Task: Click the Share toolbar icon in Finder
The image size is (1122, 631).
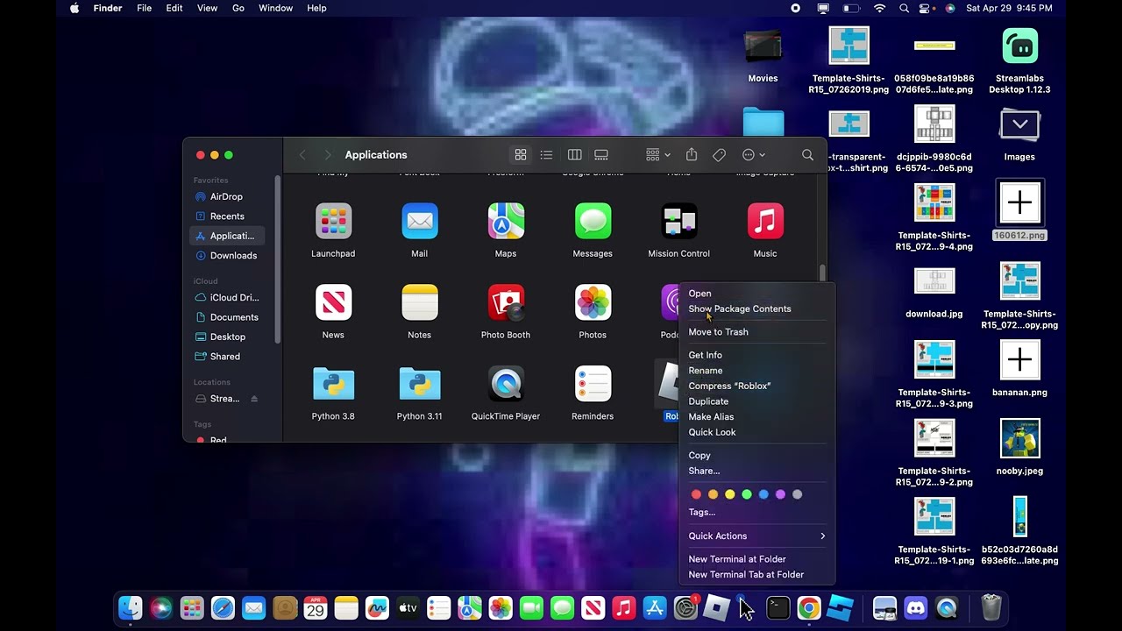Action: pos(692,154)
